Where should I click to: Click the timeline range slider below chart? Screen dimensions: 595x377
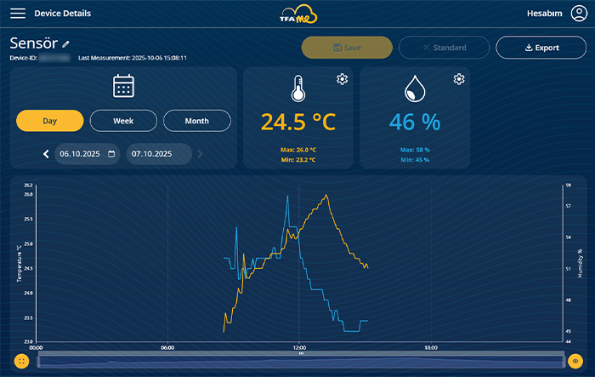tap(297, 361)
